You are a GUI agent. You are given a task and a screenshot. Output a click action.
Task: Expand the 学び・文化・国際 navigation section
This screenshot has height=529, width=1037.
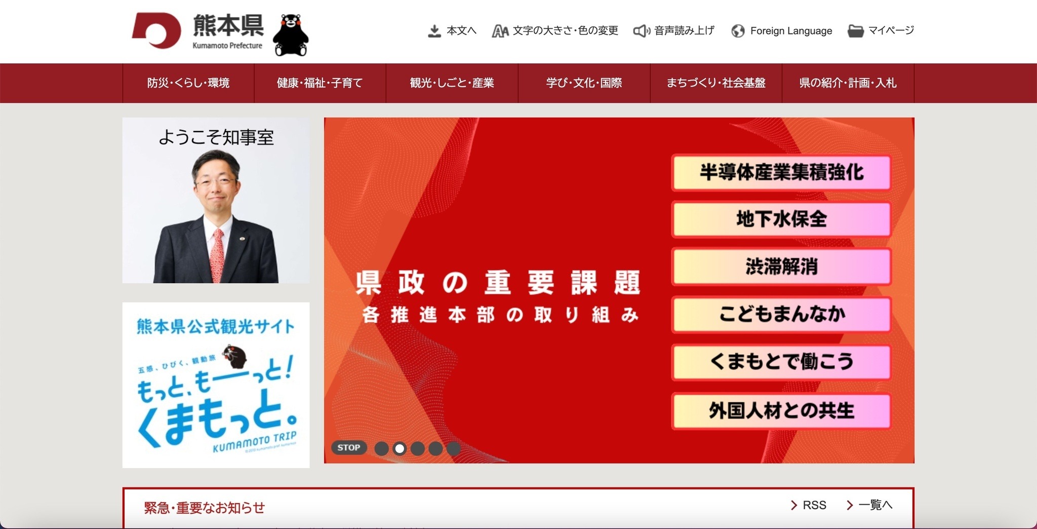584,83
